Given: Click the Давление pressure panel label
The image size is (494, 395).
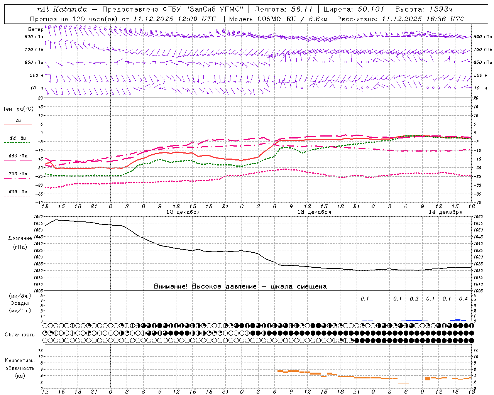Looking at the screenshot, I should pyautogui.click(x=20, y=238).
